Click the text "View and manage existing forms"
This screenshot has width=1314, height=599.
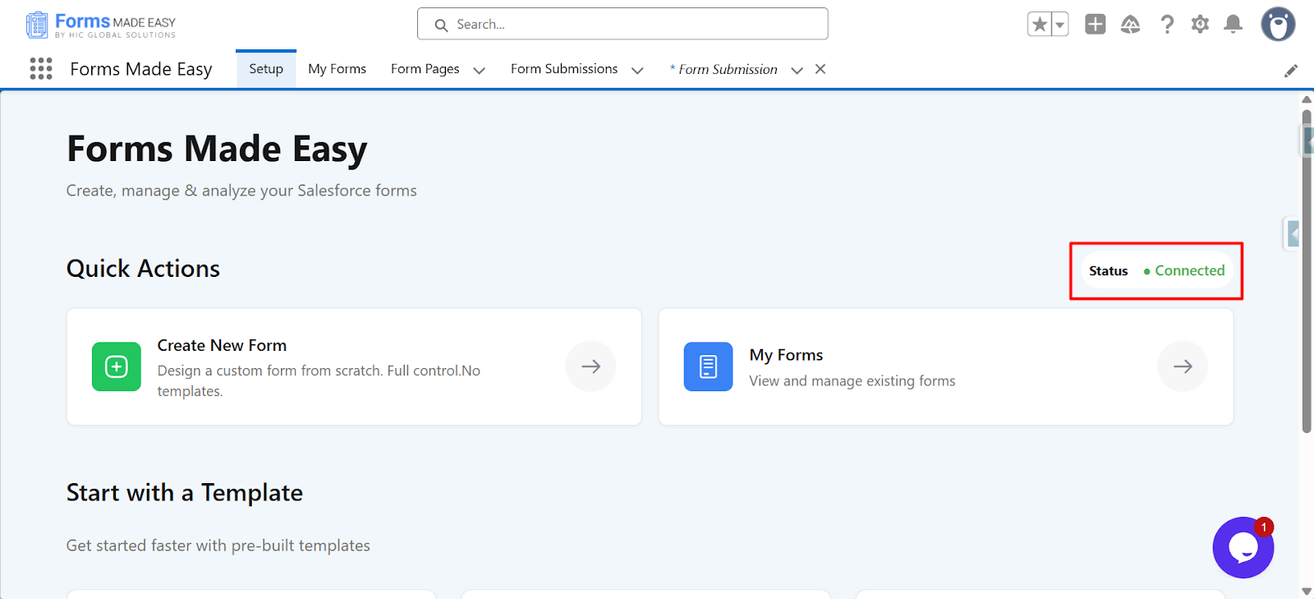(x=852, y=381)
